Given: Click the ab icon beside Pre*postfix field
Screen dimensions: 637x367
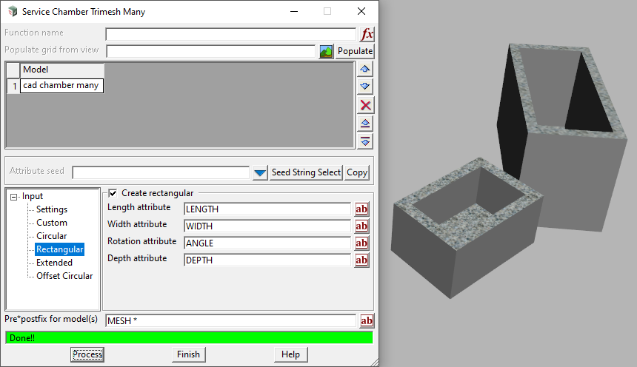Looking at the screenshot, I should click(x=366, y=321).
